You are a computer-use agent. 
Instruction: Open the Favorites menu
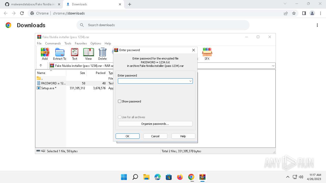(x=81, y=43)
